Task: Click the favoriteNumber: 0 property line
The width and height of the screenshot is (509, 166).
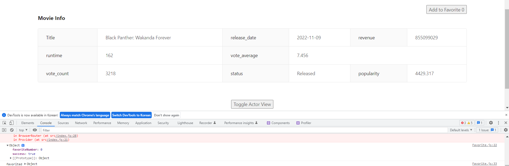Action: tap(27, 150)
